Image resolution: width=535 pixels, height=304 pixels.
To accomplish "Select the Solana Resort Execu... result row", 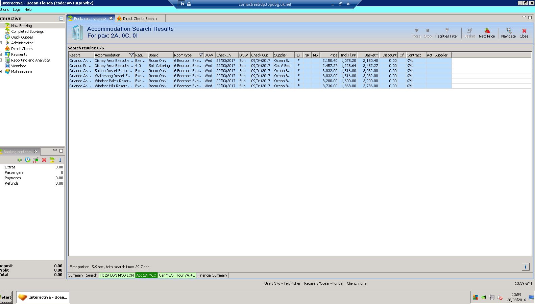I will [x=260, y=71].
